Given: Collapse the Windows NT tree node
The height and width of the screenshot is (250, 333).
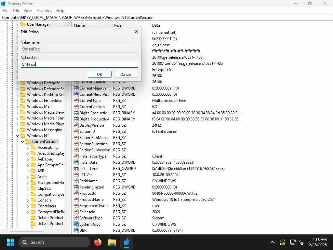Looking at the screenshot, I should [18, 136].
